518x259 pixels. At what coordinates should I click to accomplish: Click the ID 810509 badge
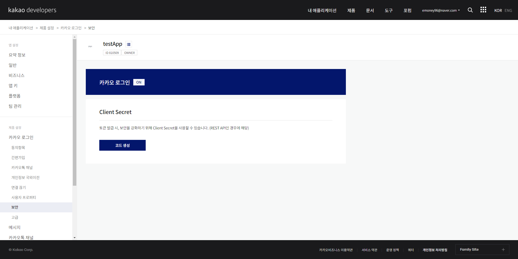click(112, 53)
